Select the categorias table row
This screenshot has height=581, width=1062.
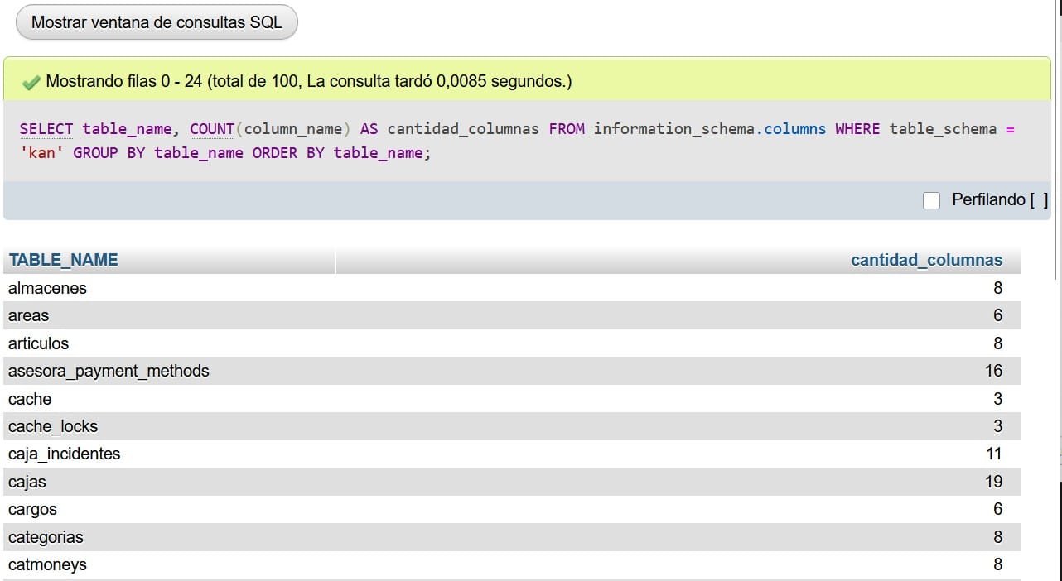point(46,537)
